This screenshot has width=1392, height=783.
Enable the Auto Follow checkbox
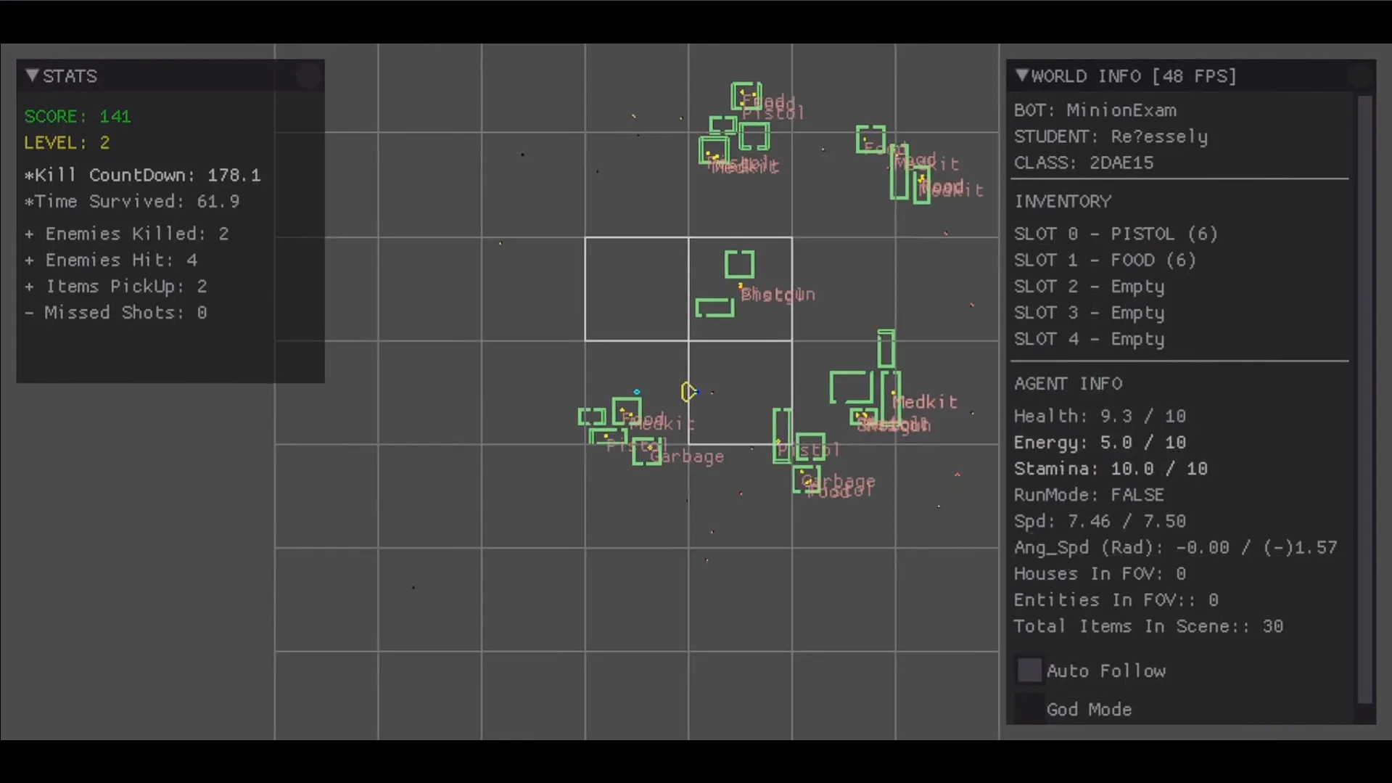click(1029, 671)
